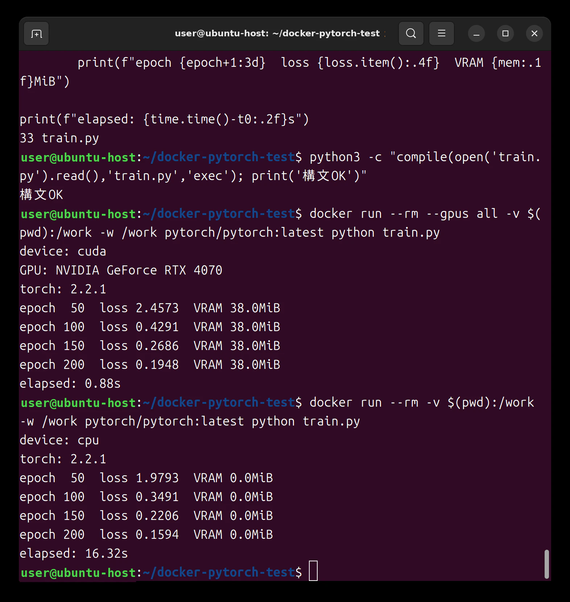The width and height of the screenshot is (570, 602).
Task: Click the epoch 100 loss 0.3491 line
Action: (146, 497)
